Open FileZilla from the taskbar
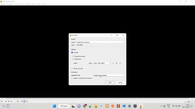The image size is (195, 109). click(x=118, y=106)
